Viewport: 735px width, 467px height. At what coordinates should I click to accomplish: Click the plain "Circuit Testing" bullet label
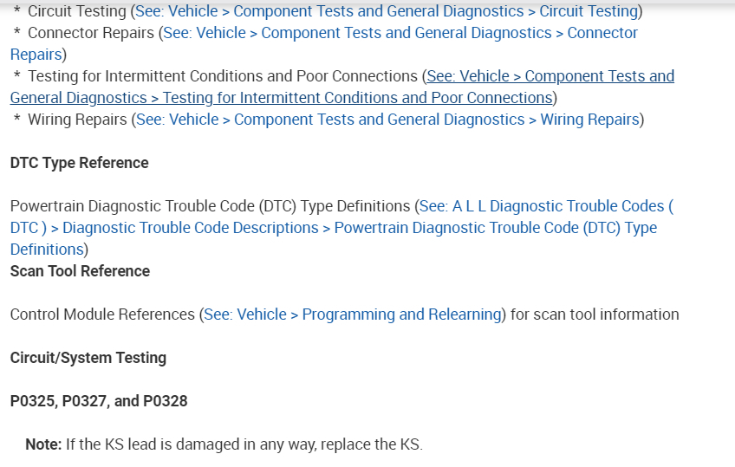[x=76, y=11]
